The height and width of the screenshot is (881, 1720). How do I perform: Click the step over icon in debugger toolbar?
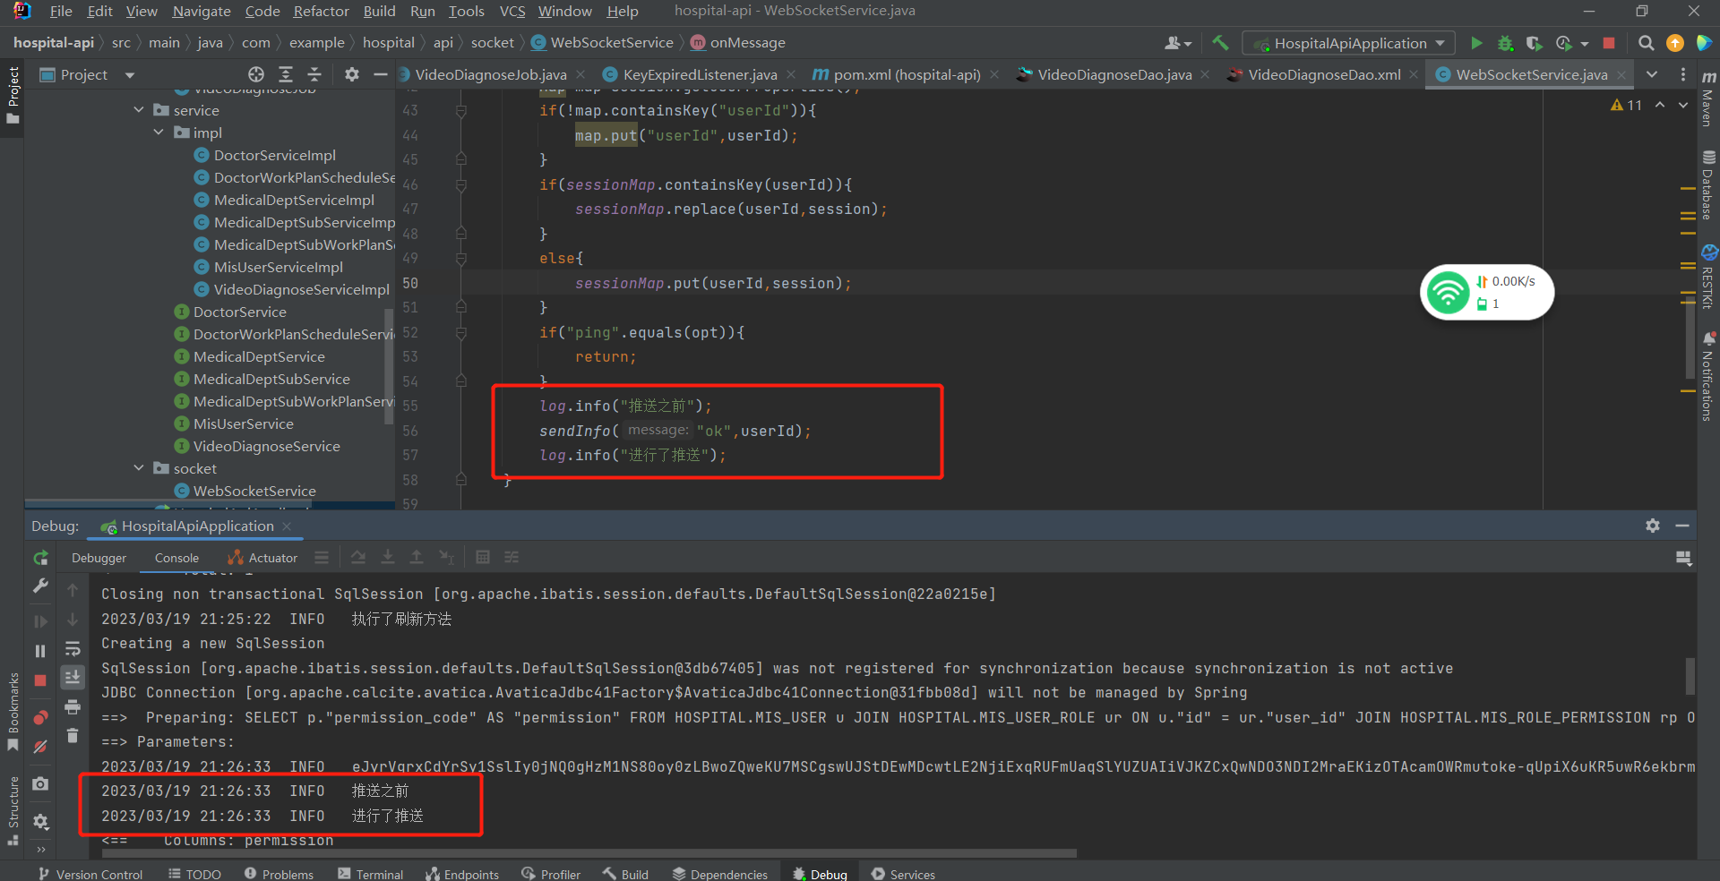pos(358,557)
